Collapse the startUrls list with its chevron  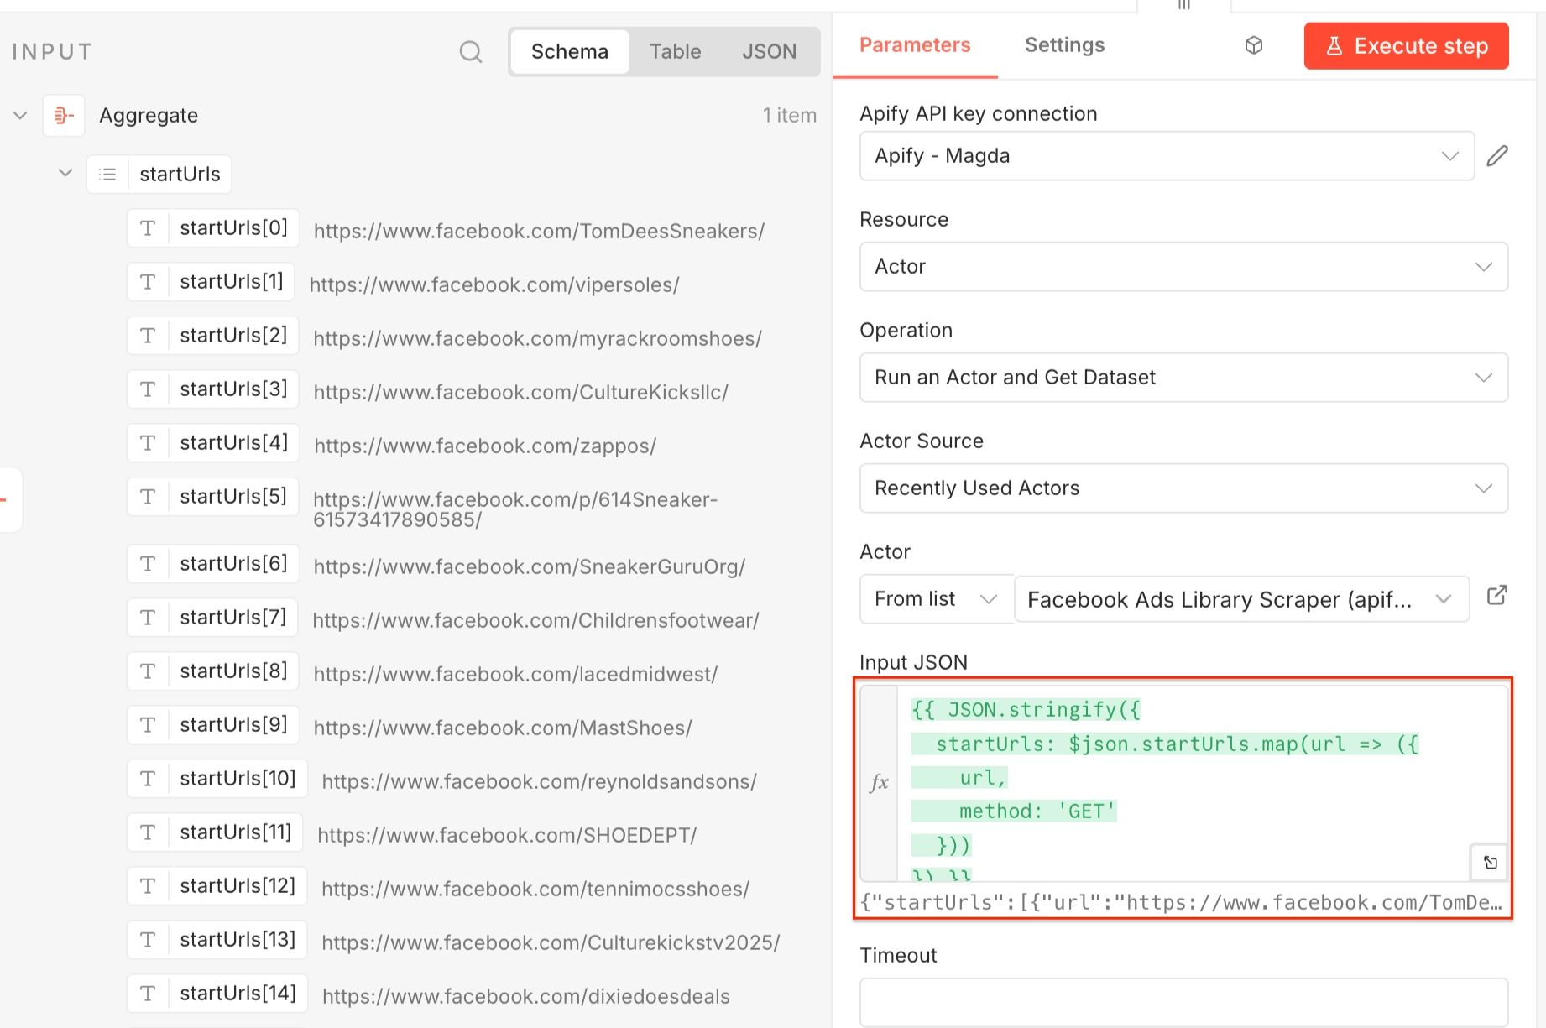coord(65,173)
